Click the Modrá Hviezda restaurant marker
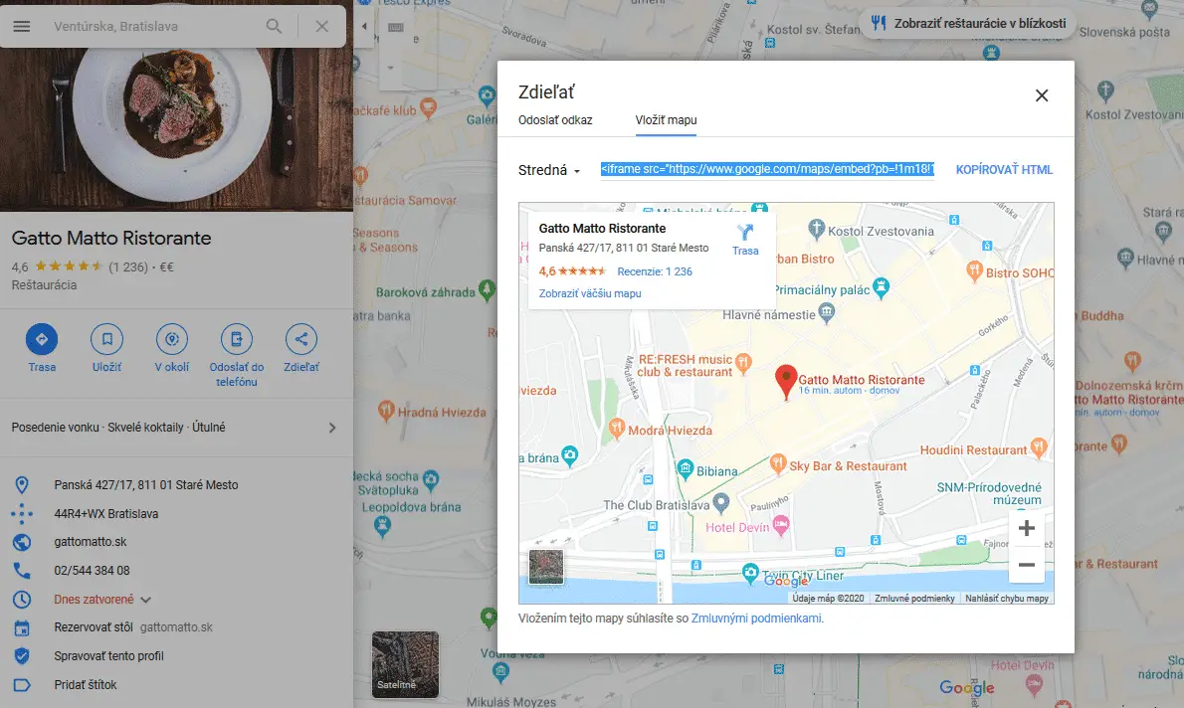 click(617, 428)
